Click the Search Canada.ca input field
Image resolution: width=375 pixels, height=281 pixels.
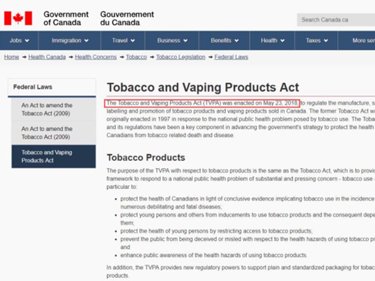tap(335, 20)
